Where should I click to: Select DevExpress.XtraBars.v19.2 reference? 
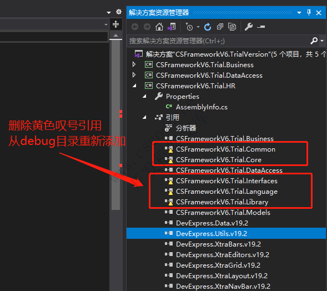click(x=218, y=244)
